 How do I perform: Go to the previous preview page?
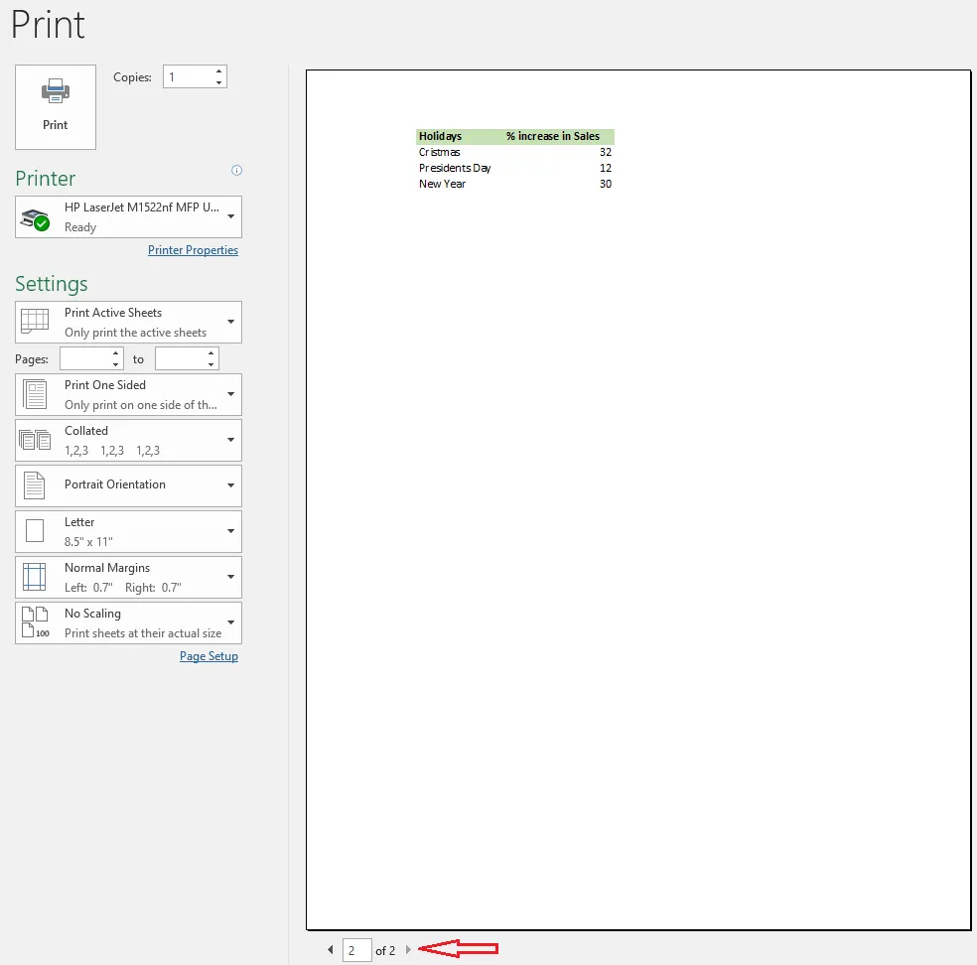pos(331,949)
